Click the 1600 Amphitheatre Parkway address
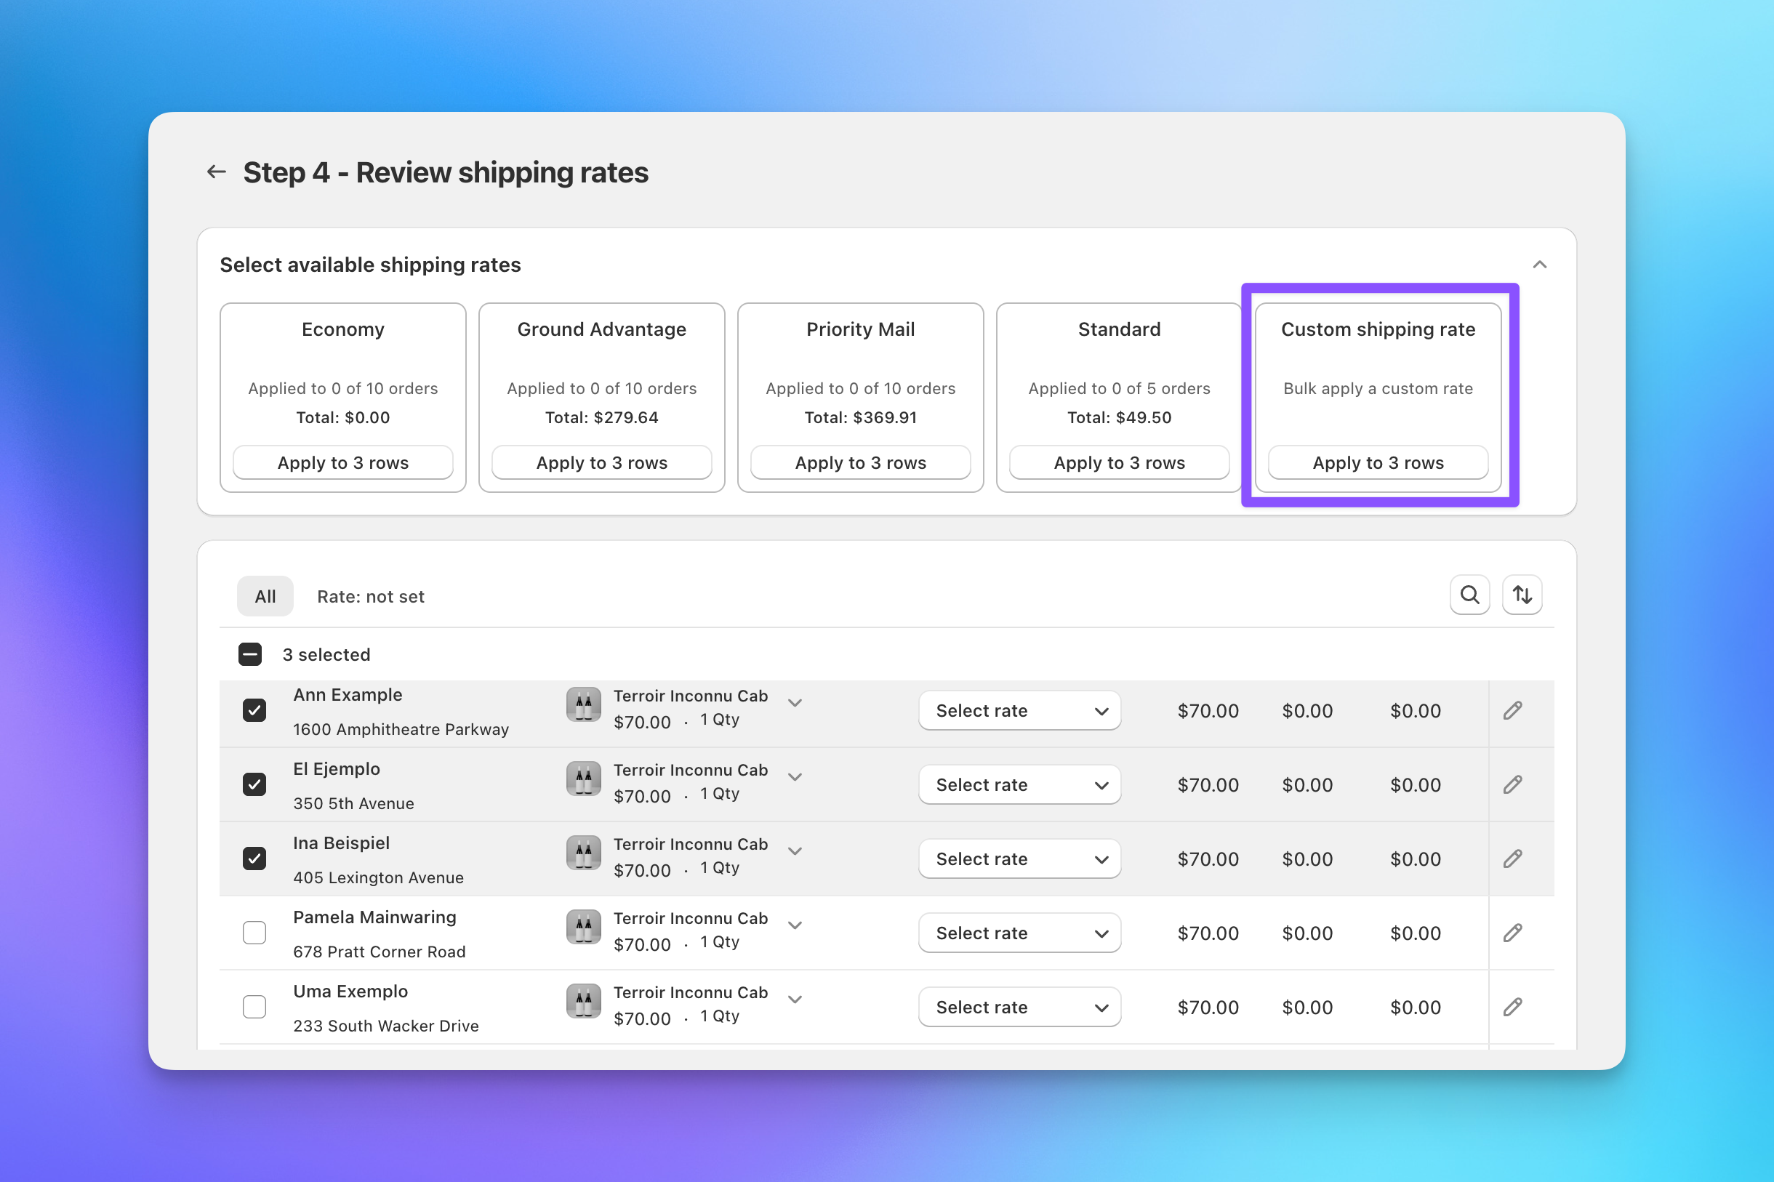The width and height of the screenshot is (1774, 1182). [401, 729]
